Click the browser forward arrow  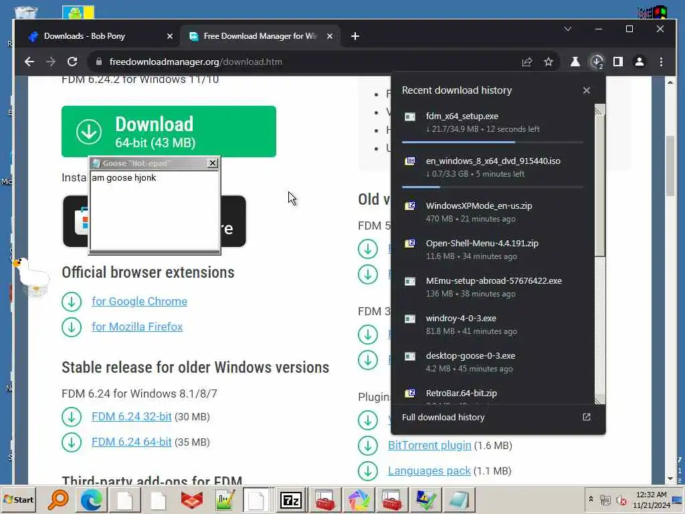(51, 62)
